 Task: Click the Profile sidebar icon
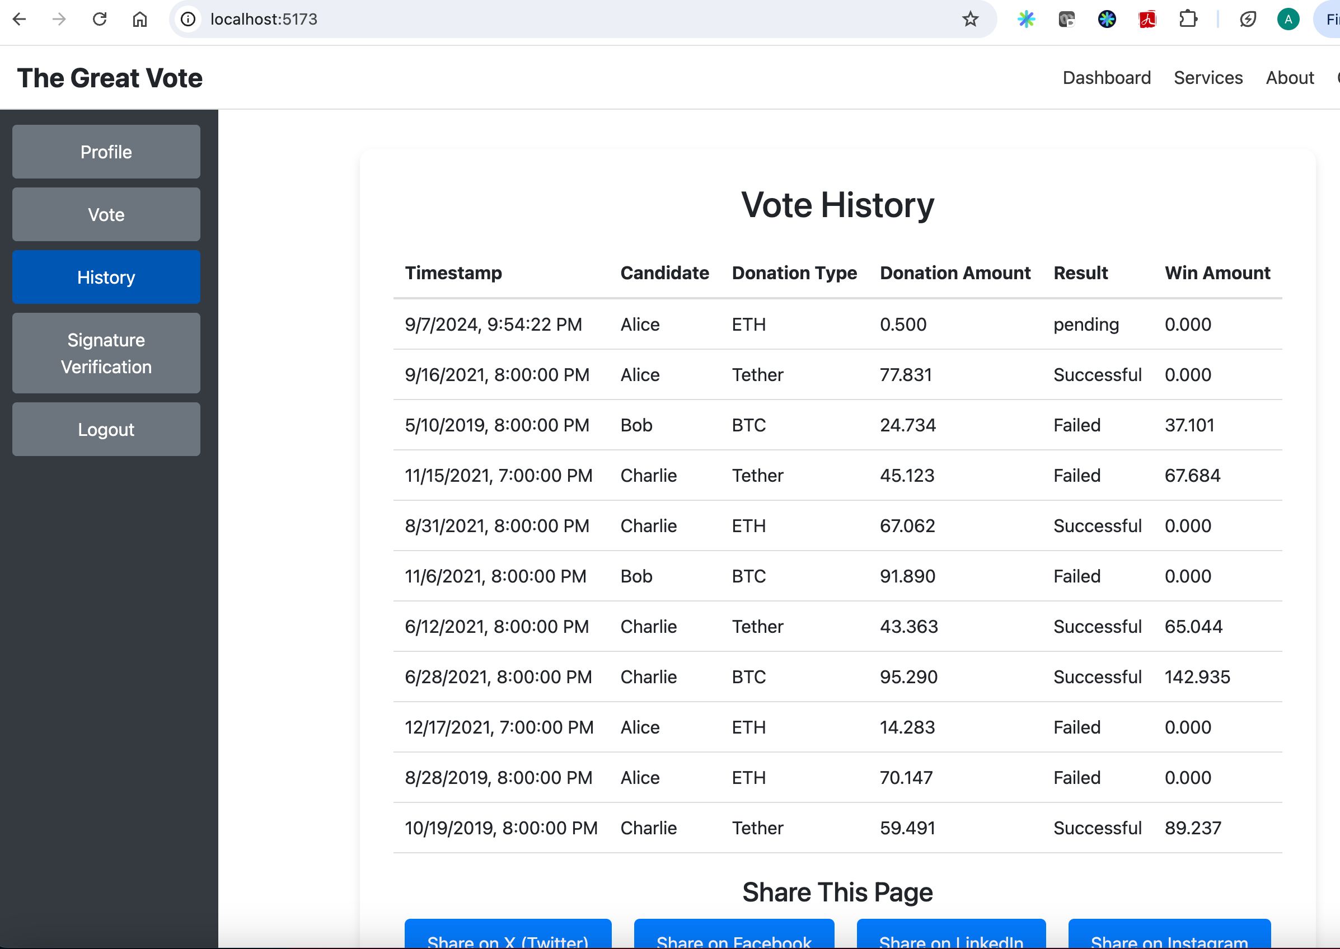[x=106, y=151]
